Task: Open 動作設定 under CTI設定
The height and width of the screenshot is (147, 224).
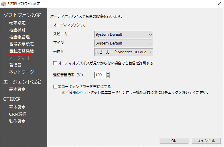Action: pos(17,121)
